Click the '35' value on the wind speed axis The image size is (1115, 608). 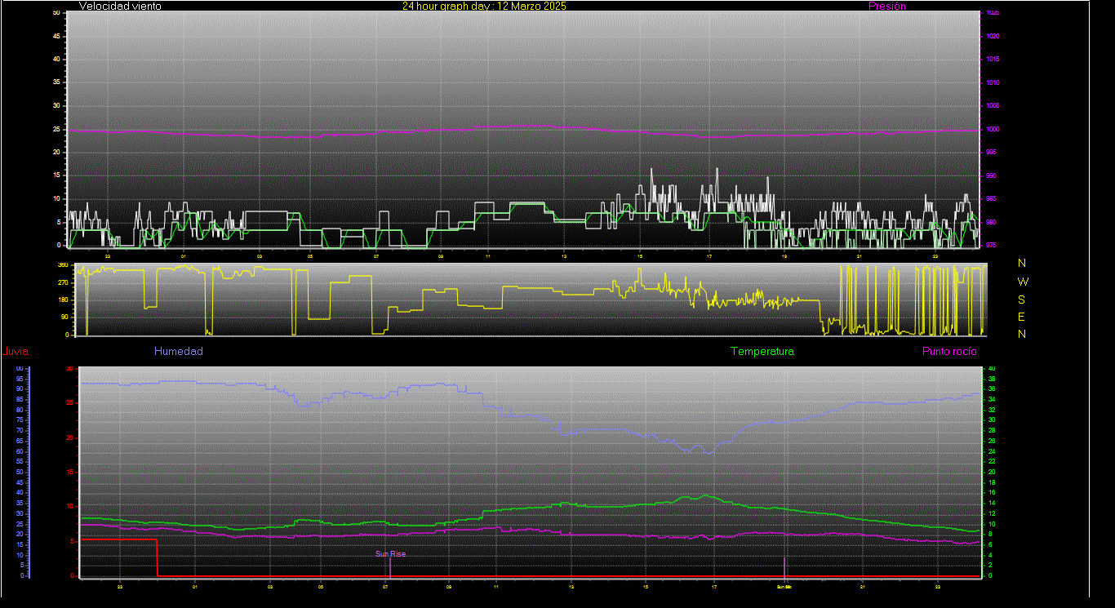(56, 82)
